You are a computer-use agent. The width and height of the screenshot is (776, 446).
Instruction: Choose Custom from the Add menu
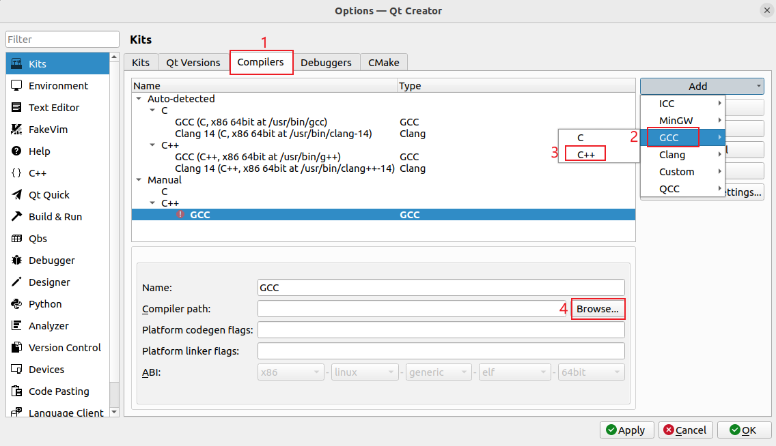click(683, 172)
